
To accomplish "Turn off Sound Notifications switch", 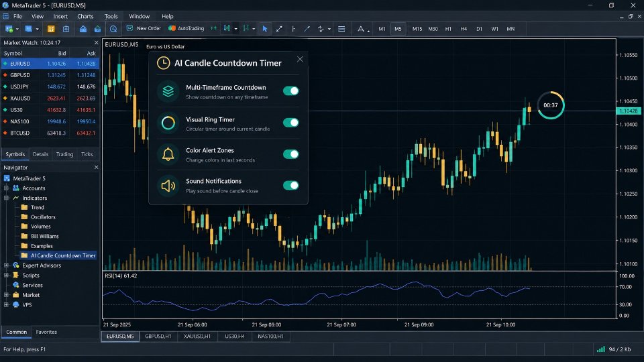I will pos(290,185).
